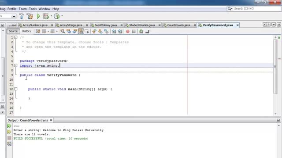Close the ArrayNumbers.java tab
Screen dimensions: 282x158
tap(52, 25)
